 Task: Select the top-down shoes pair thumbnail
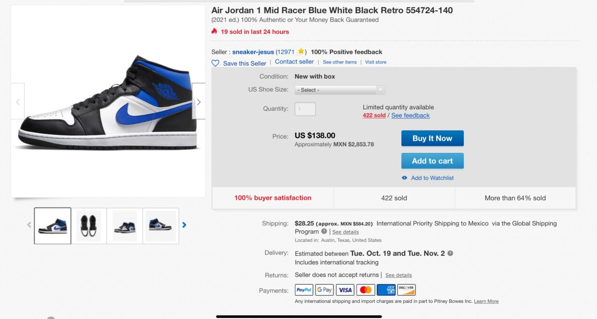(x=89, y=226)
